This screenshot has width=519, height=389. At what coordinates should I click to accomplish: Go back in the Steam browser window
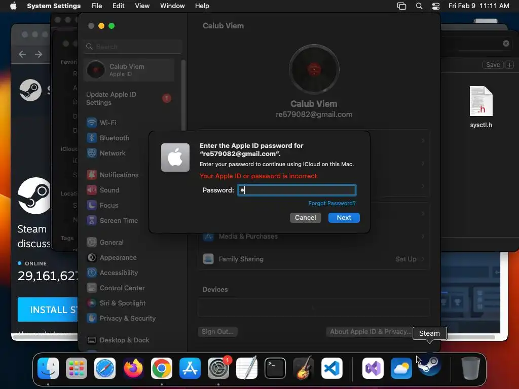(x=22, y=54)
